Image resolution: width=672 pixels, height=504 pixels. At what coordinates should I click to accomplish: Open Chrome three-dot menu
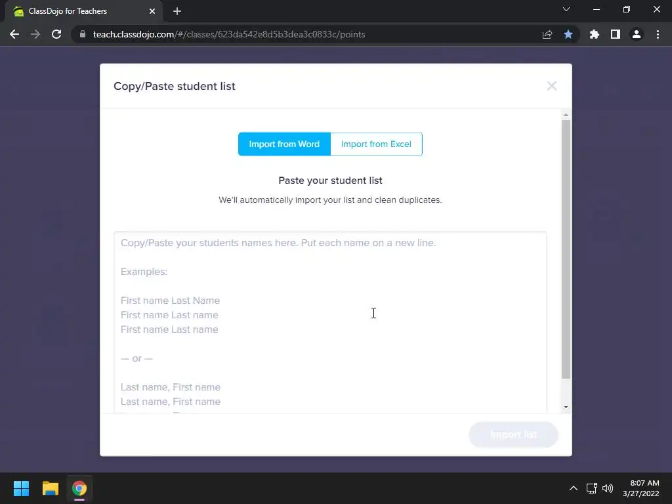click(x=658, y=34)
